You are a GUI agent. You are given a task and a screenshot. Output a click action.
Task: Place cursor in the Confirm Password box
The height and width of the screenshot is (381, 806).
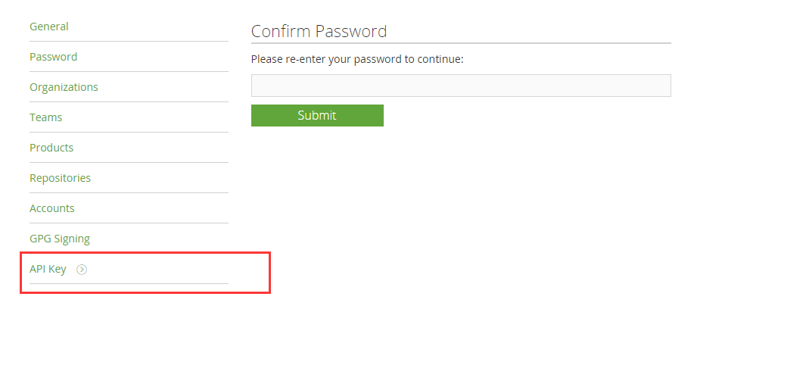[461, 86]
